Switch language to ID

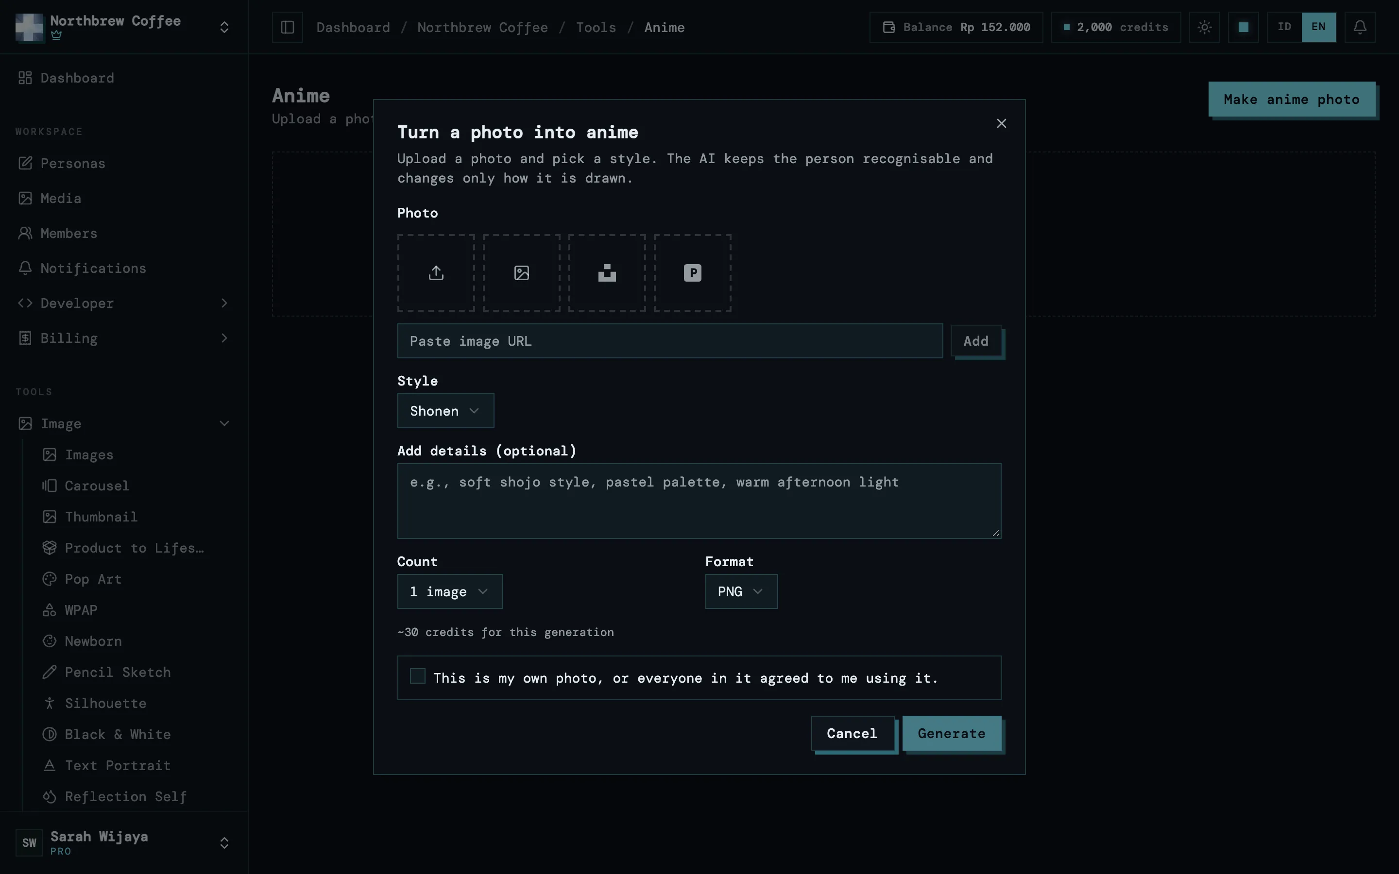(1284, 27)
